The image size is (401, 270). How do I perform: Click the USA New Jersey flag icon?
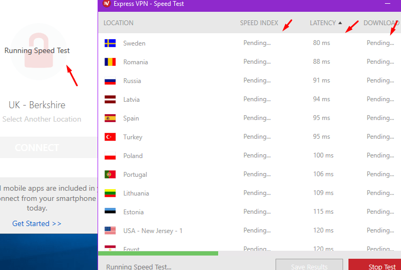[x=110, y=231]
